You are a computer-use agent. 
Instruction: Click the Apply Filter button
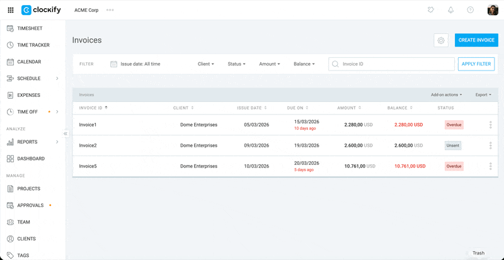click(x=476, y=64)
